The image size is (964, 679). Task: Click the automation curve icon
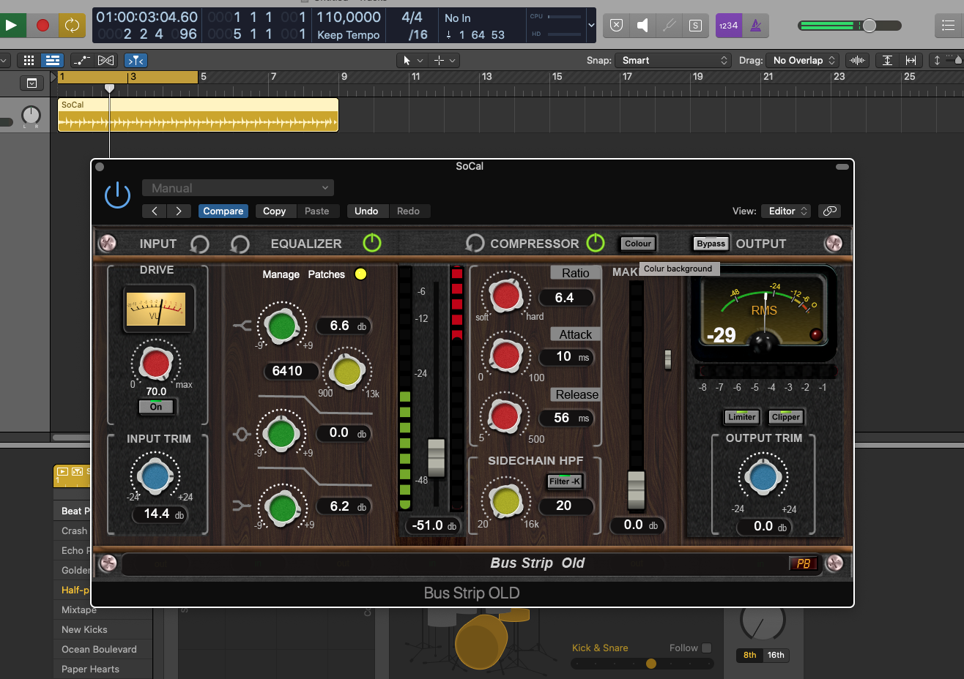click(x=81, y=61)
